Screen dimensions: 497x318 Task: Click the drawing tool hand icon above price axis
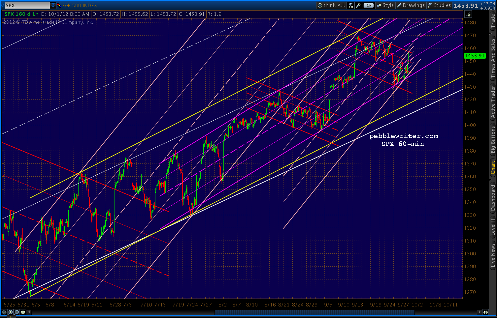click(x=468, y=14)
